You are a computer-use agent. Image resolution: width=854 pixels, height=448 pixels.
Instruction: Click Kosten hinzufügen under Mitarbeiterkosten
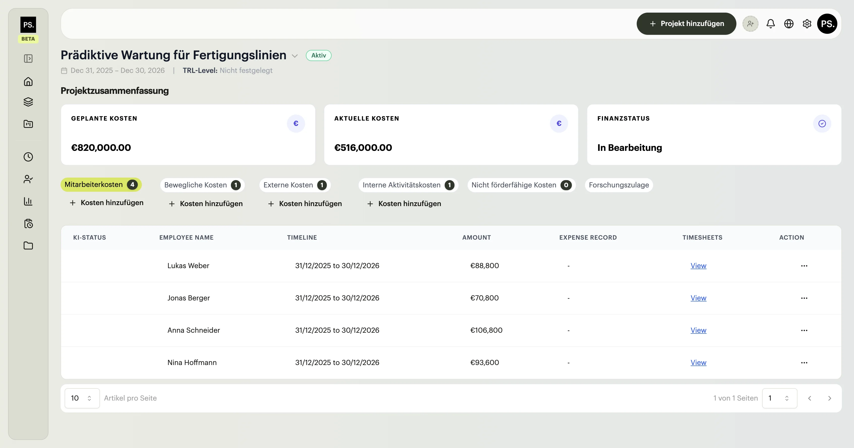[x=106, y=203]
